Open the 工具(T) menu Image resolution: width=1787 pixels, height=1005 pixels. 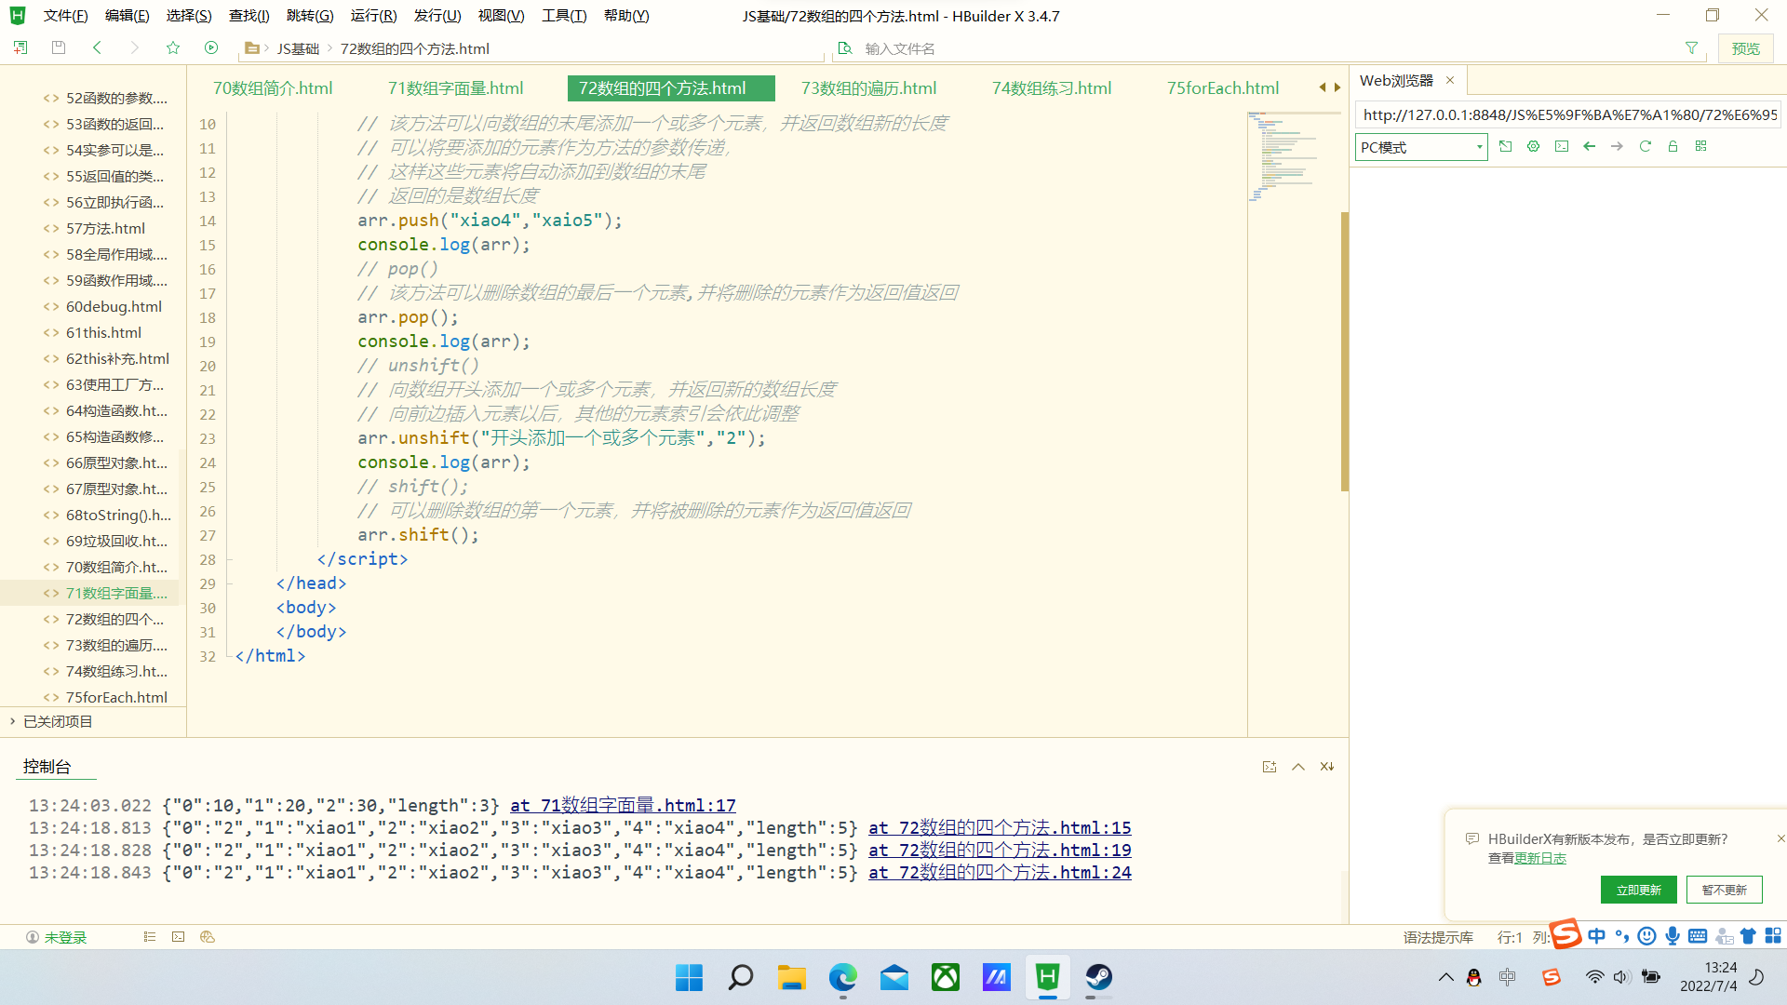(563, 15)
